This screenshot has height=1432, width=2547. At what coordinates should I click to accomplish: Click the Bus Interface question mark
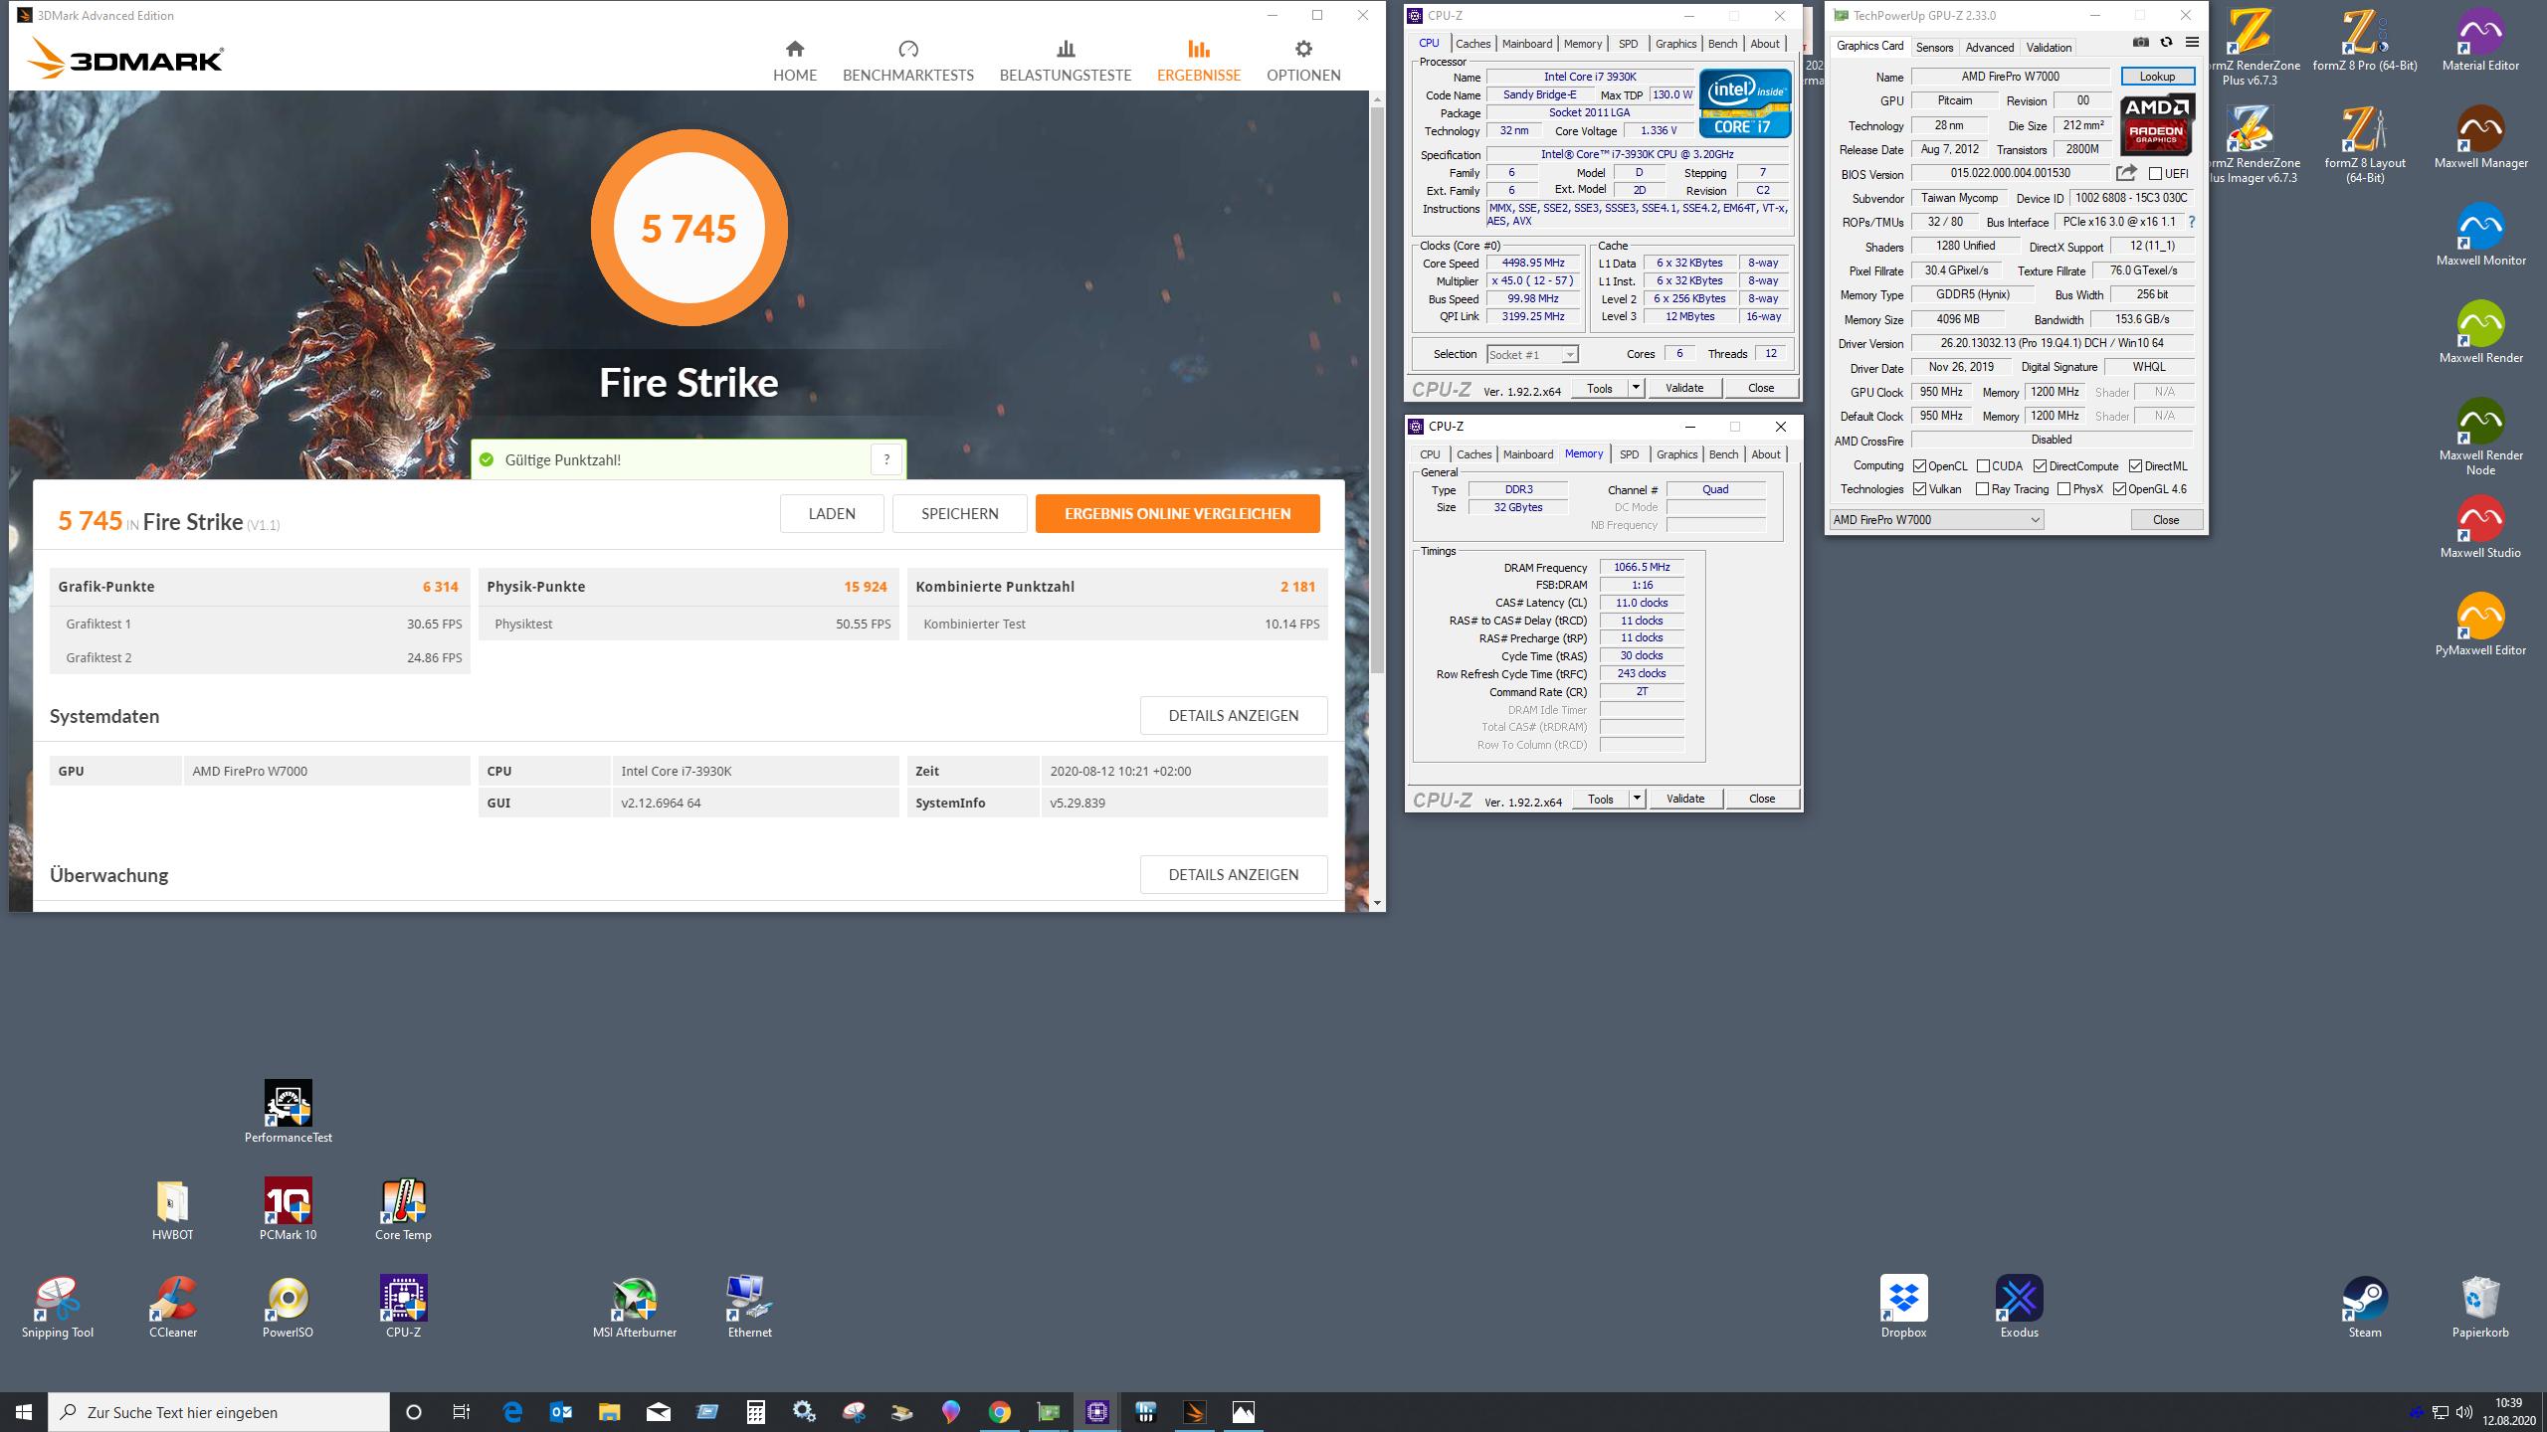point(2191,222)
